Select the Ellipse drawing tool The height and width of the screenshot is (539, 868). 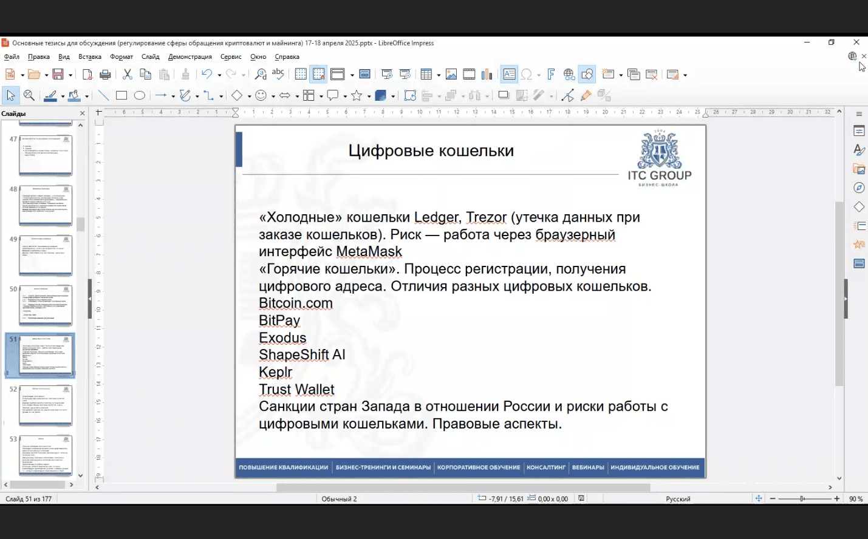click(140, 96)
